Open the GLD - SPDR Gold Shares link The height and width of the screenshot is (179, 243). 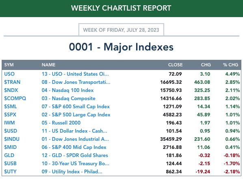pos(75,155)
